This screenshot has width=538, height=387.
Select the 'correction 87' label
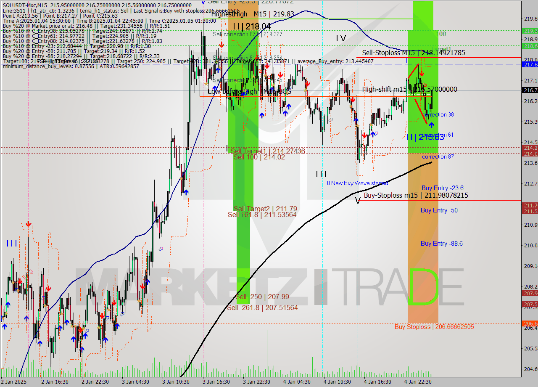(x=438, y=156)
